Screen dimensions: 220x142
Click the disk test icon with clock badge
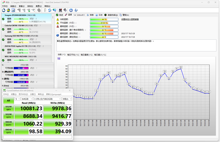coord(24,10)
